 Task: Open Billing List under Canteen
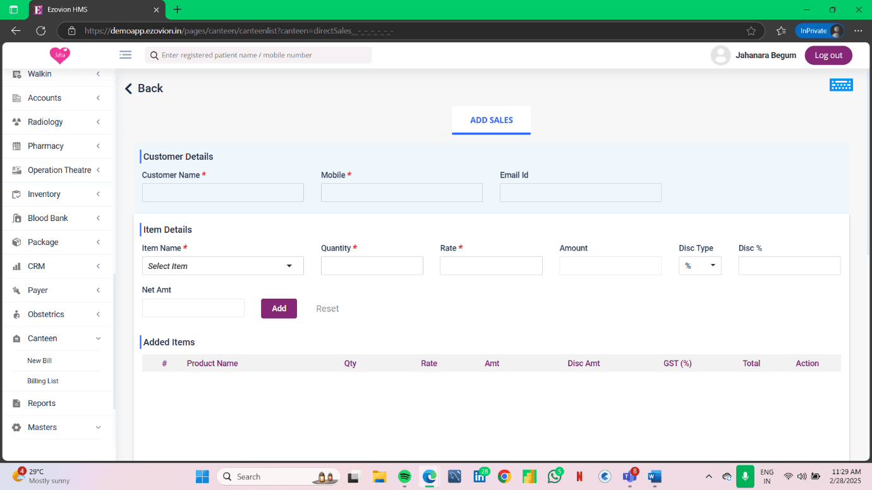click(x=43, y=381)
